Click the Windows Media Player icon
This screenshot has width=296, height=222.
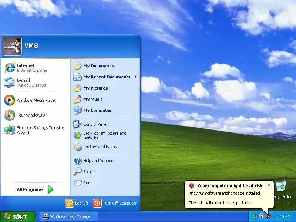[x=10, y=100]
